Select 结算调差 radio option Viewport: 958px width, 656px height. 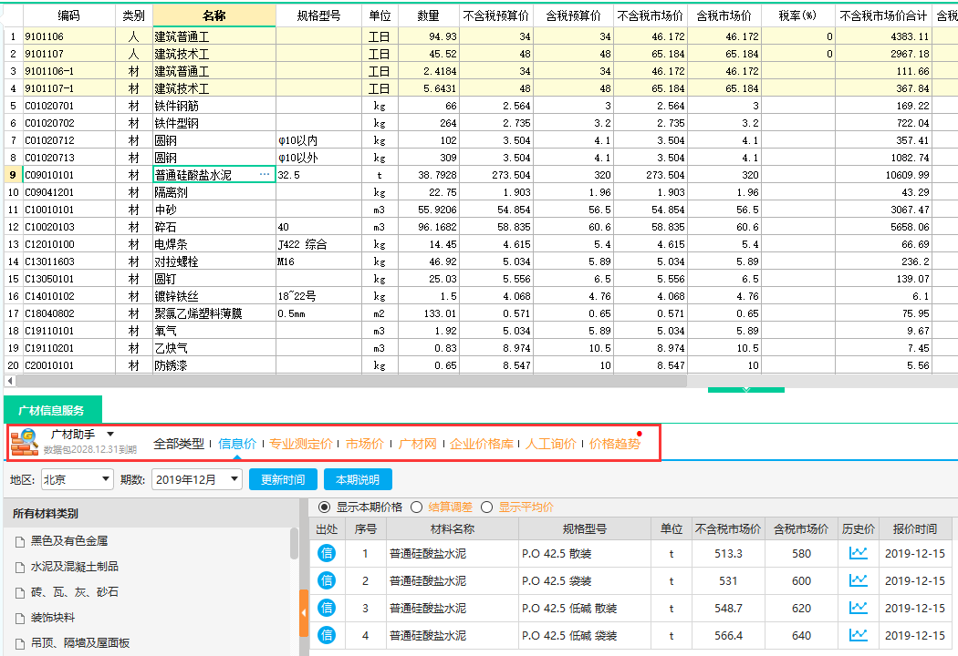pos(417,507)
